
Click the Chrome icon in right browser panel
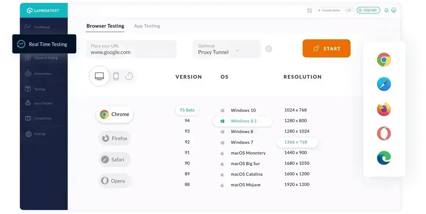point(384,60)
